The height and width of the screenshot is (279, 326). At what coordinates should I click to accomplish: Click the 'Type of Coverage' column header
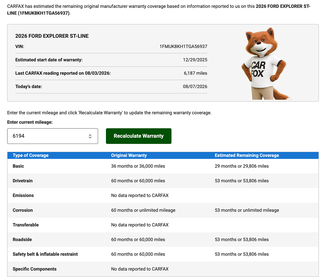31,155
